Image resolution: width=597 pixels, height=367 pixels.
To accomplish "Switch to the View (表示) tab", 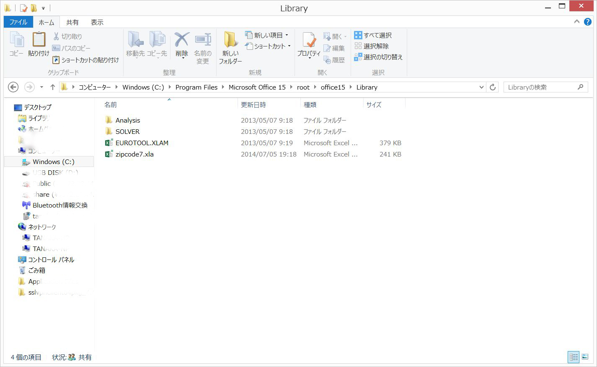I will coord(97,22).
